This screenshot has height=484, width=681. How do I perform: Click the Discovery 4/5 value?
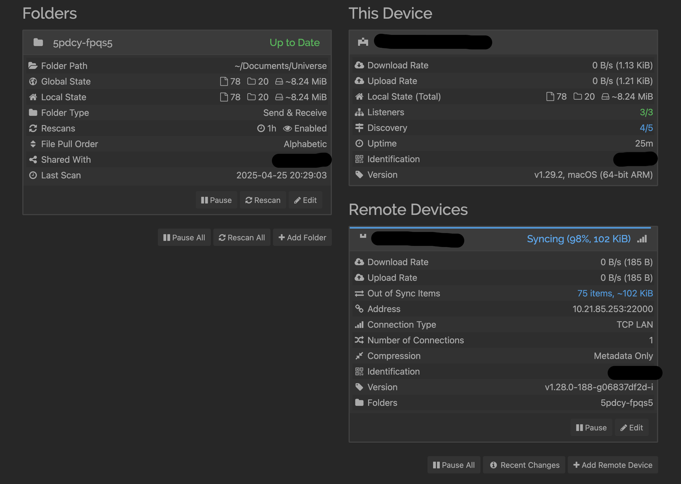click(x=646, y=128)
